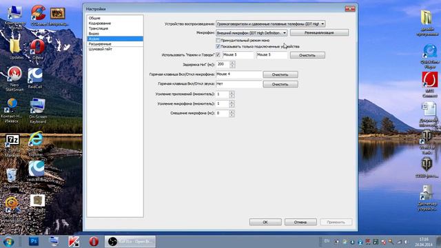Decrease application boost multiplier
The width and height of the screenshot is (441, 248).
click(x=232, y=96)
